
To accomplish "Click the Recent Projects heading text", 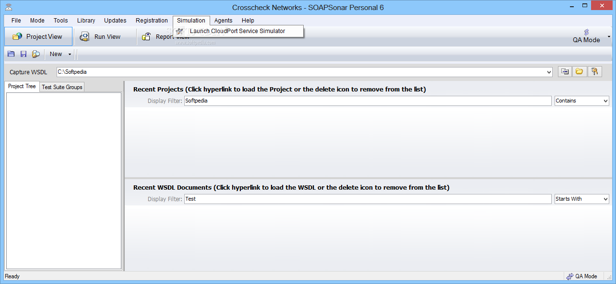I will coord(280,89).
